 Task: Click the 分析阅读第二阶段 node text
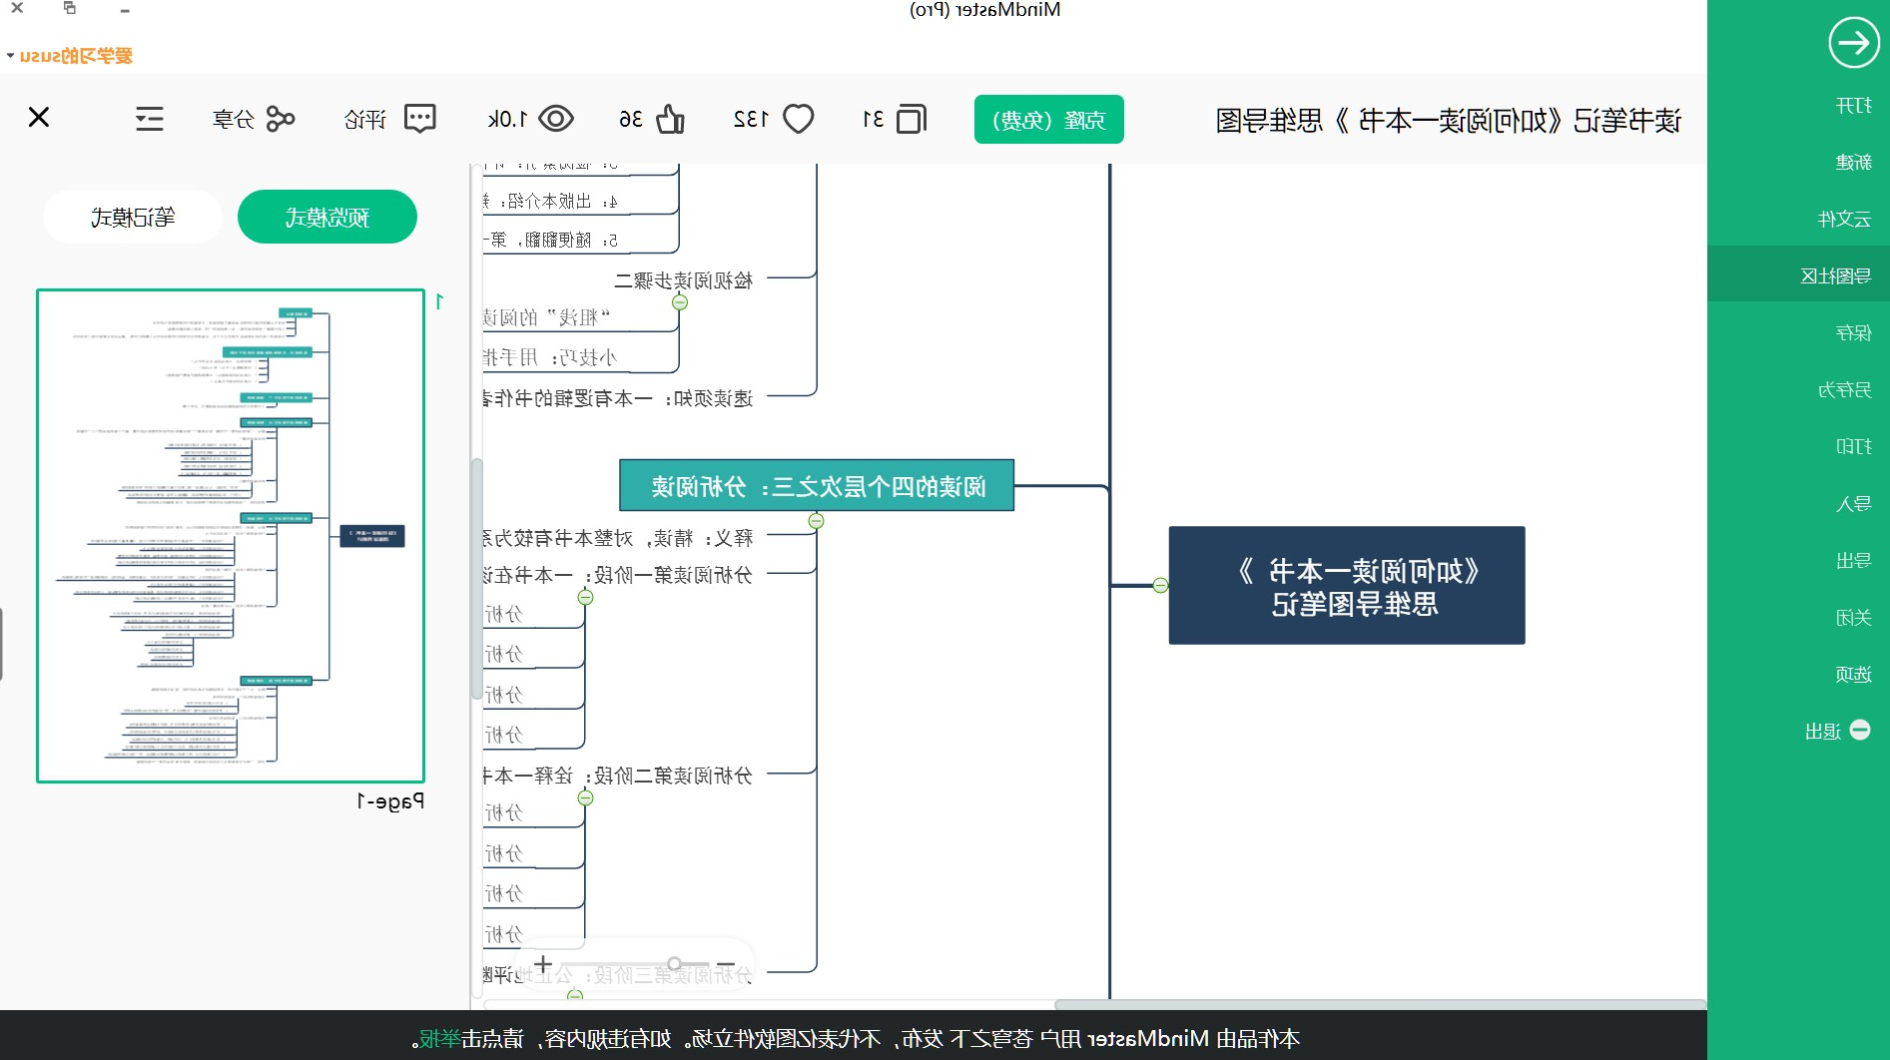point(617,776)
